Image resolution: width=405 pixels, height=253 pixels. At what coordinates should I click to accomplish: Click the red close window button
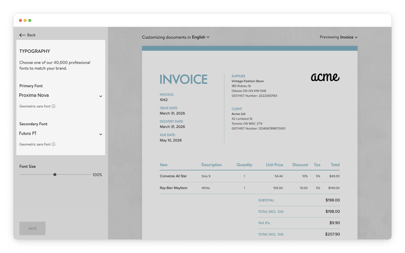point(21,20)
